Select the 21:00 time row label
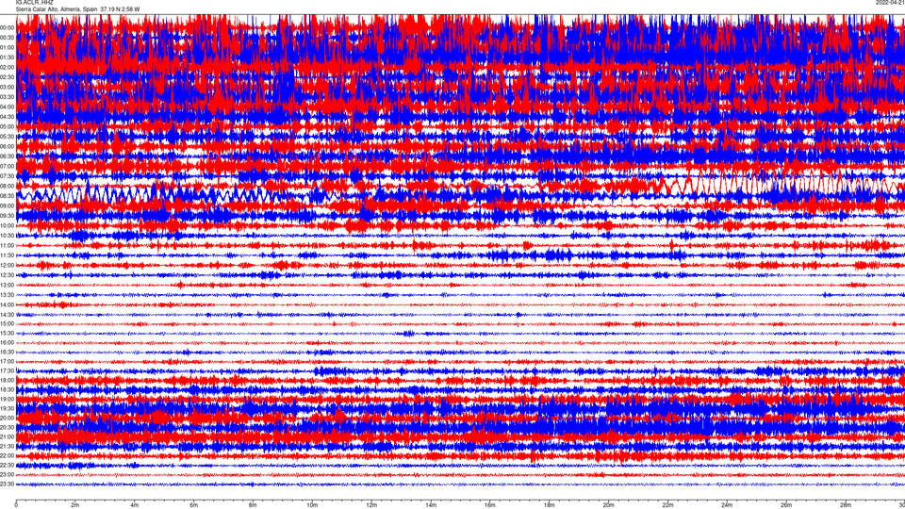Image resolution: width=905 pixels, height=509 pixels. [7, 436]
